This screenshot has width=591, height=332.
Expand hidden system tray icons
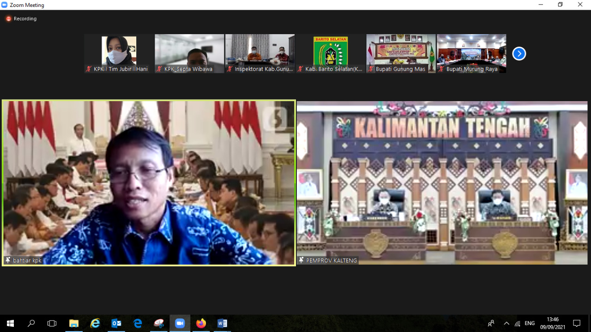click(x=507, y=323)
